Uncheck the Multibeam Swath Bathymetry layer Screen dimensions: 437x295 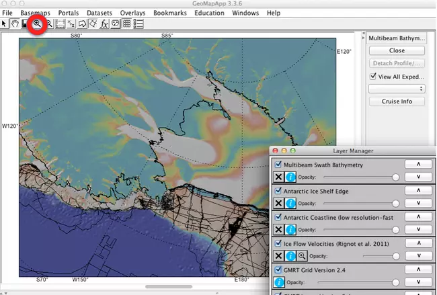point(278,165)
